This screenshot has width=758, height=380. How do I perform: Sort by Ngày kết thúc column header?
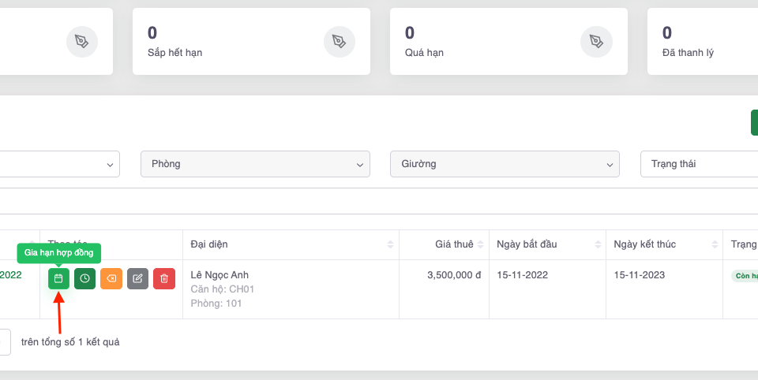664,244
